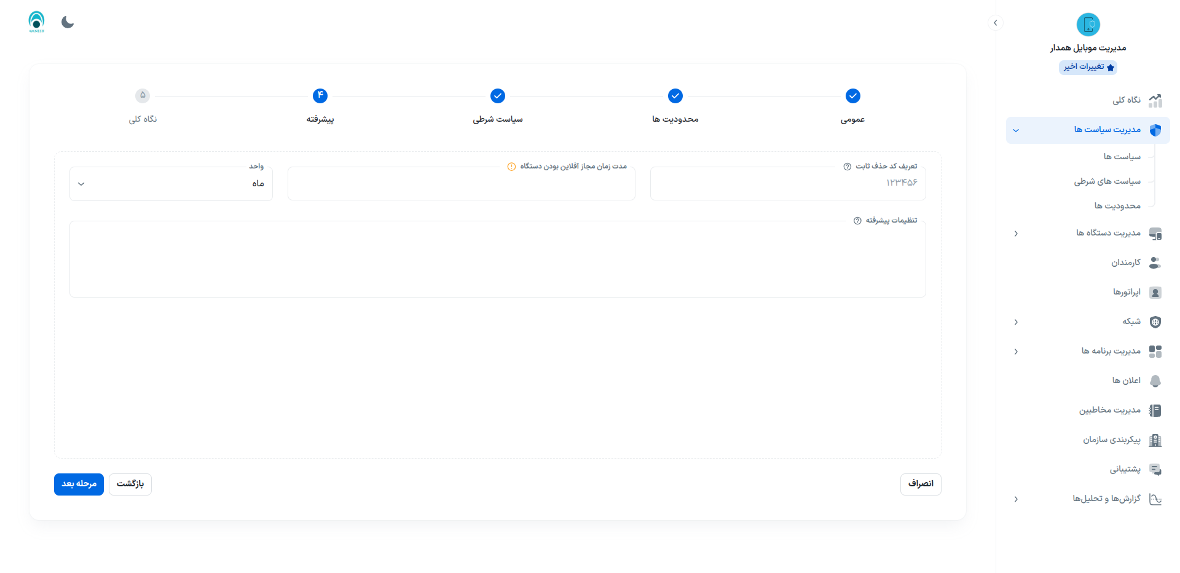The image size is (1180, 573).
Task: Click the help icon beside fixed removal code label
Action: coord(848,167)
